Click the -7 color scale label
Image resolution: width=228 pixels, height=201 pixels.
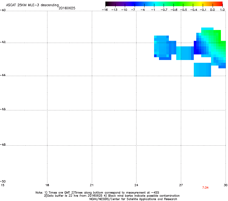133,10
